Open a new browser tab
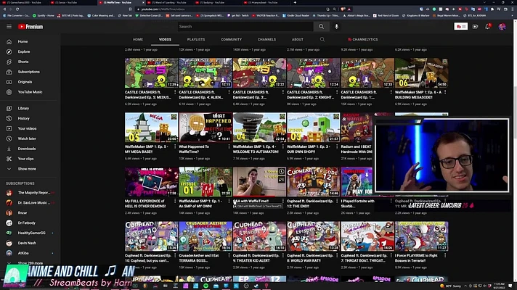The image size is (517, 290). (295, 2)
